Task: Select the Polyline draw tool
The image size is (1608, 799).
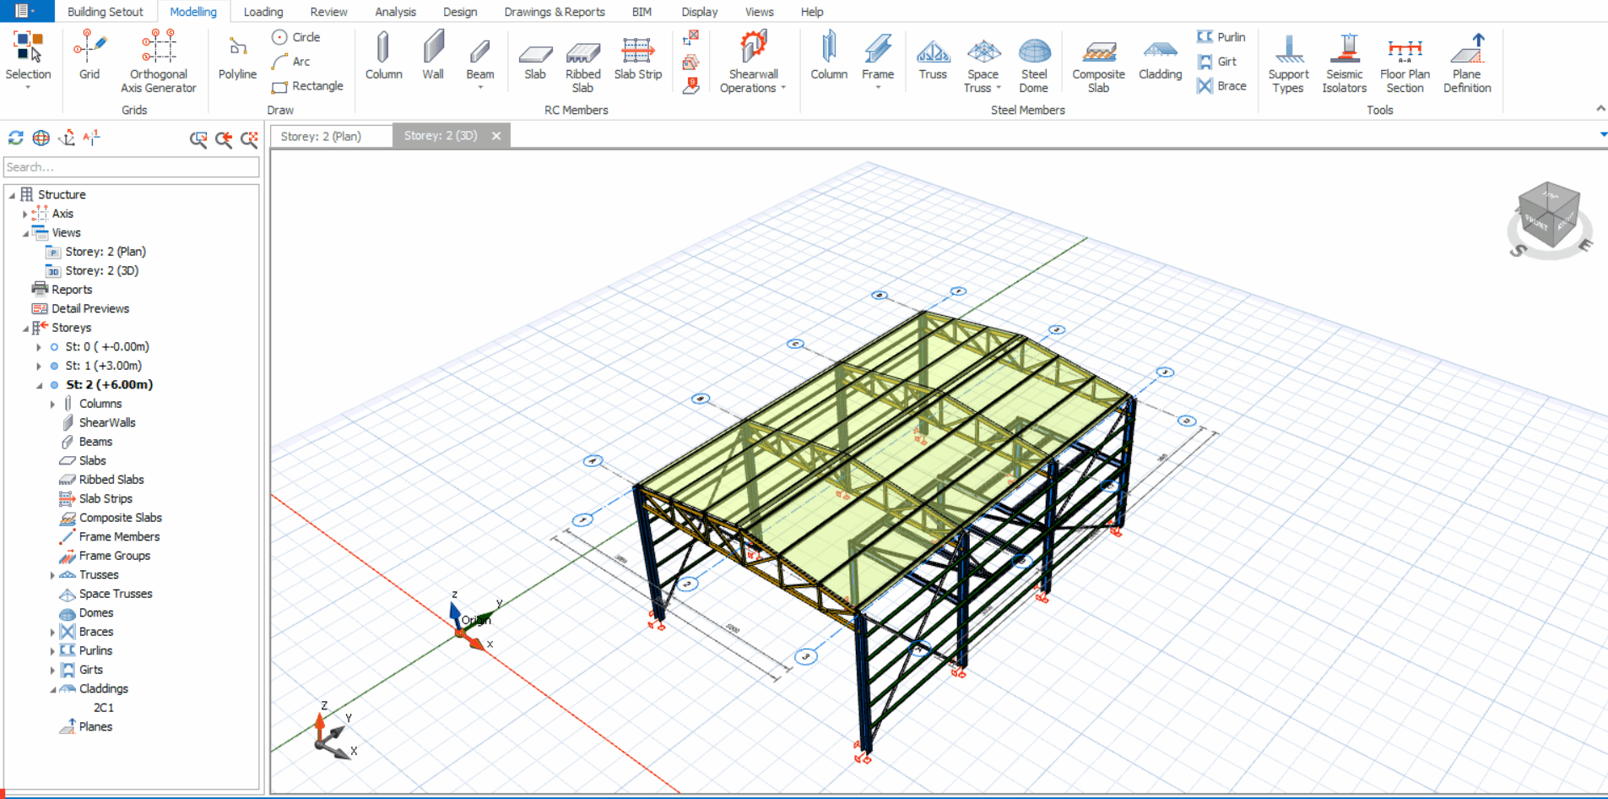Action: (237, 57)
